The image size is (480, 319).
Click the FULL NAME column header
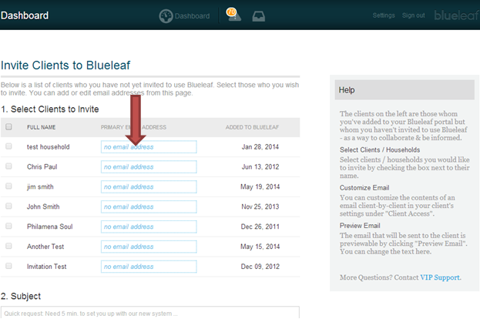(41, 127)
